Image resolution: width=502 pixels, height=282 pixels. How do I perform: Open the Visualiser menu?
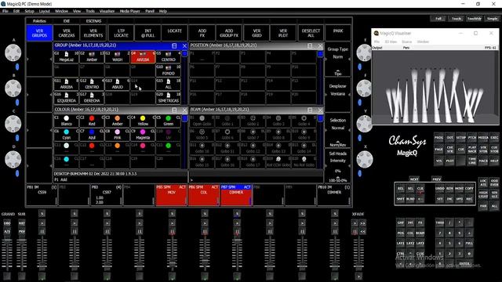(x=107, y=11)
